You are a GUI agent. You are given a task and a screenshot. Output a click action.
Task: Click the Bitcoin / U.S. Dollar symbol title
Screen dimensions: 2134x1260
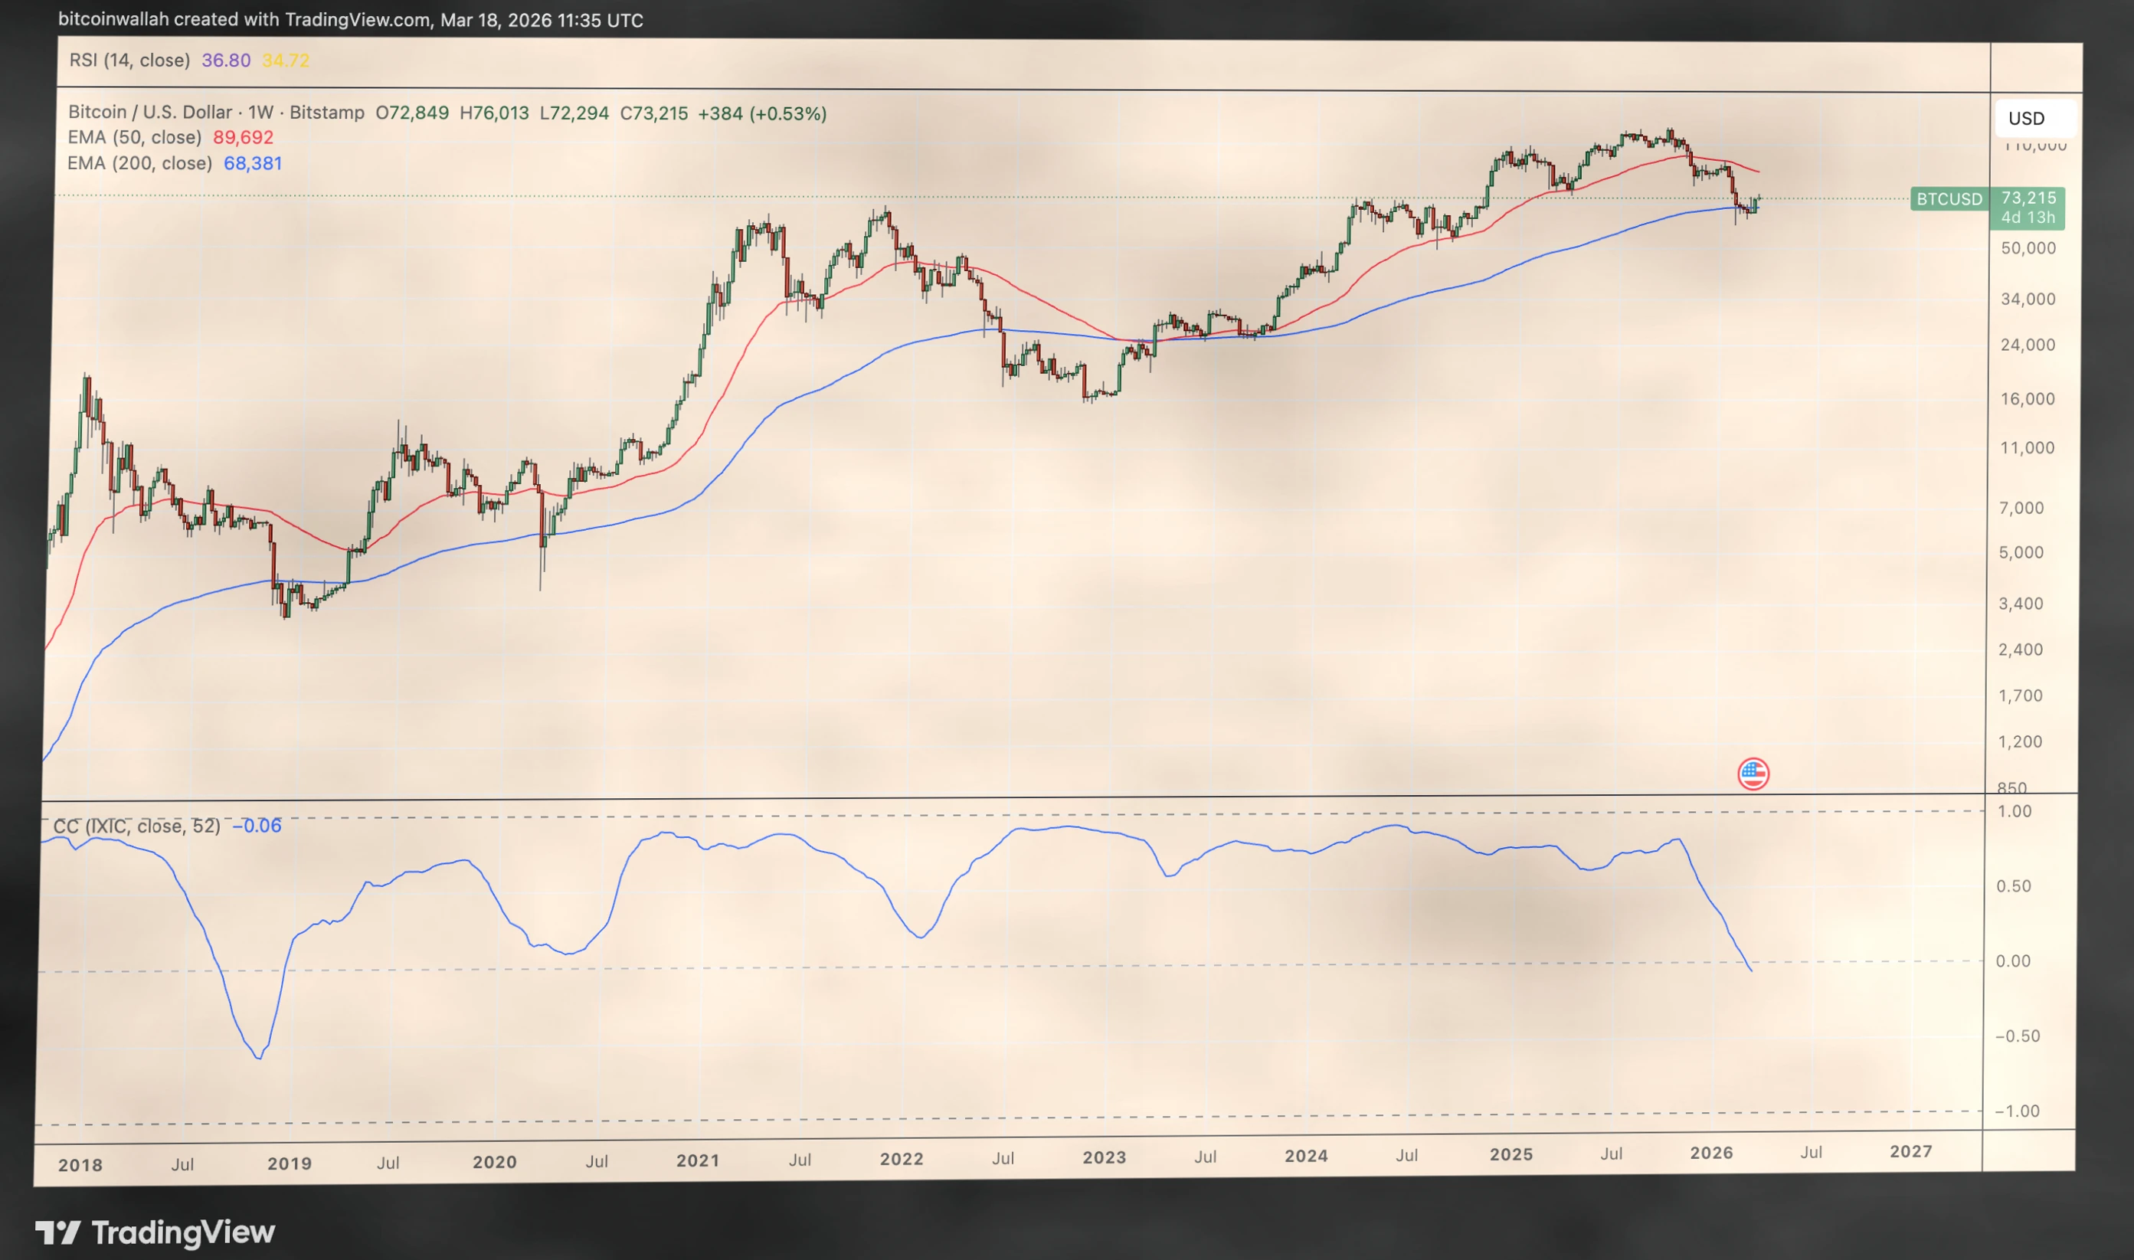[149, 112]
